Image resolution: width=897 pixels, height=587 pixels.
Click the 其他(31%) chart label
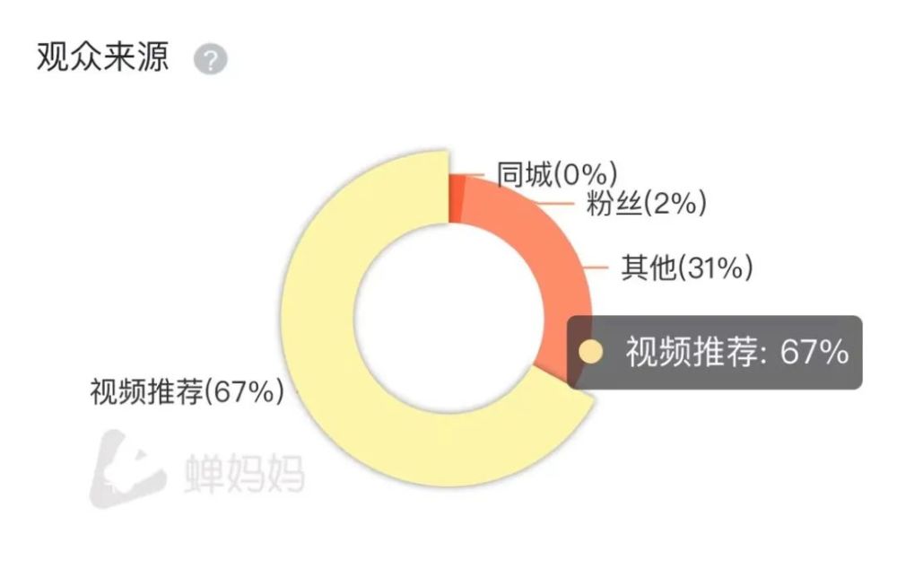[687, 267]
